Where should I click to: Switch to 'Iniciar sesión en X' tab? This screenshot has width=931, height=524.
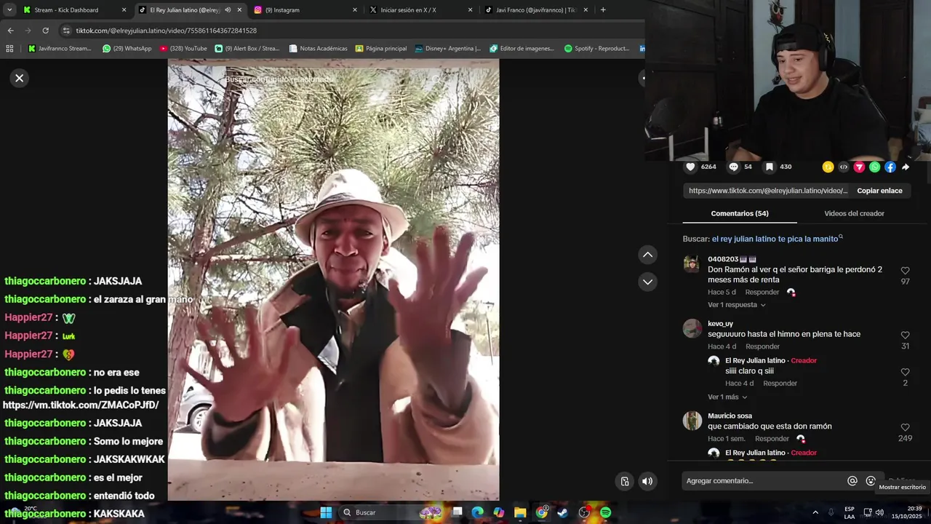(x=420, y=10)
